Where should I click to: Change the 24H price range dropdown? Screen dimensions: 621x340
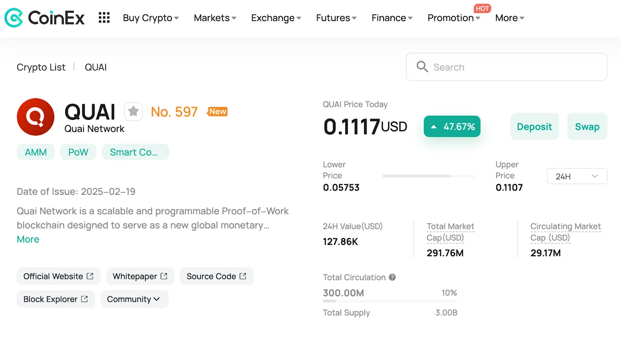point(577,176)
